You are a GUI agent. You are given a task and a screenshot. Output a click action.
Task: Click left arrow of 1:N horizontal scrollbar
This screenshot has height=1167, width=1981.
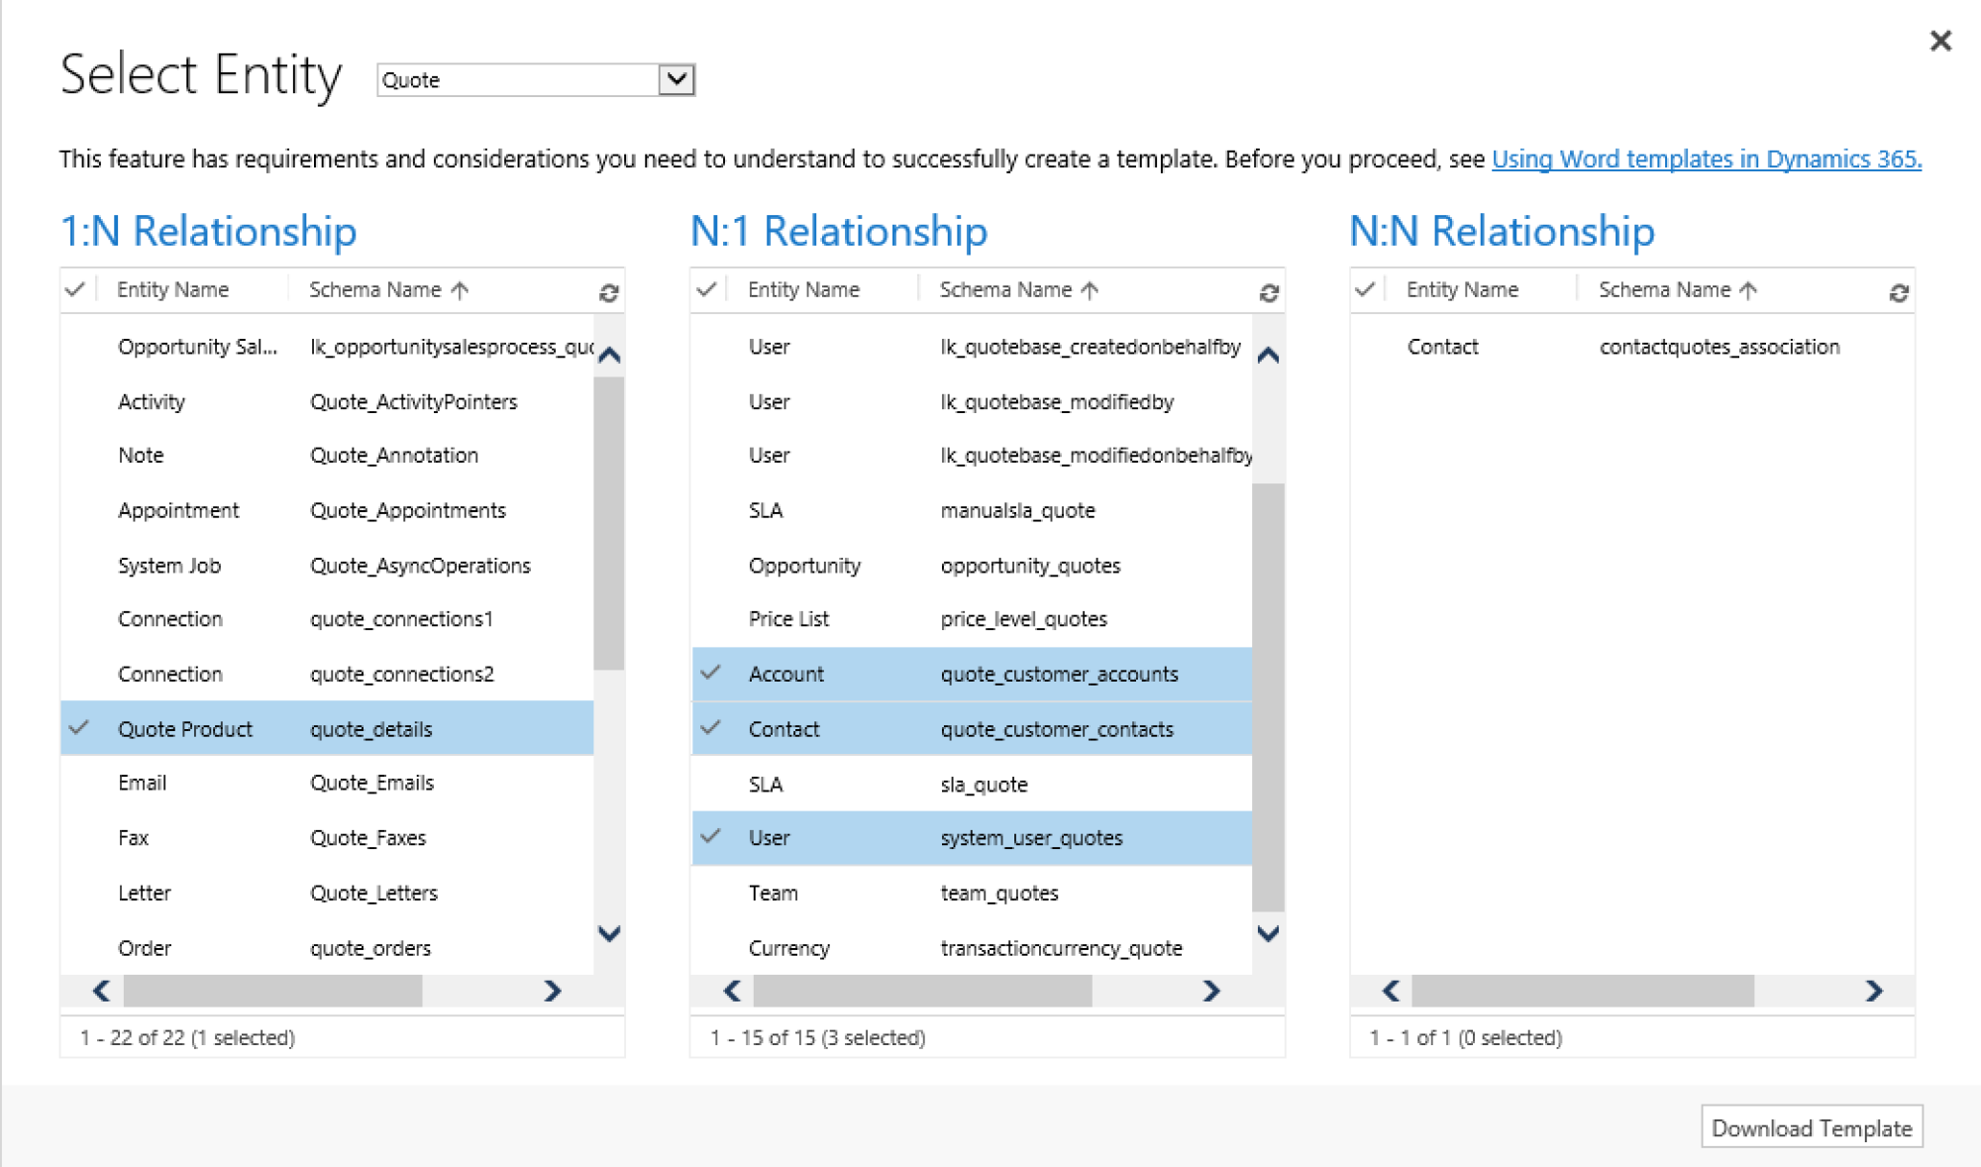101,991
